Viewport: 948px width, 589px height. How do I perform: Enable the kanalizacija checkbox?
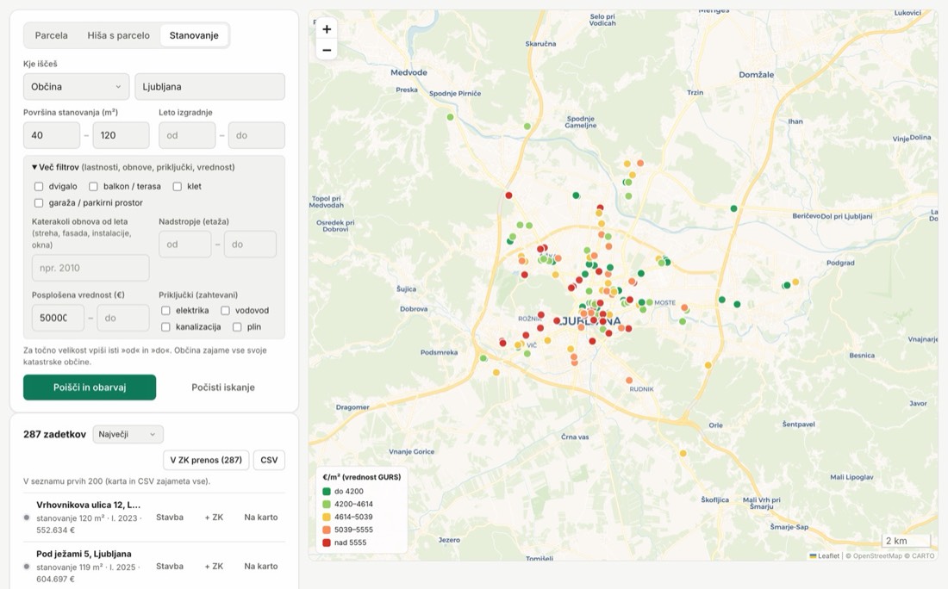(x=165, y=327)
